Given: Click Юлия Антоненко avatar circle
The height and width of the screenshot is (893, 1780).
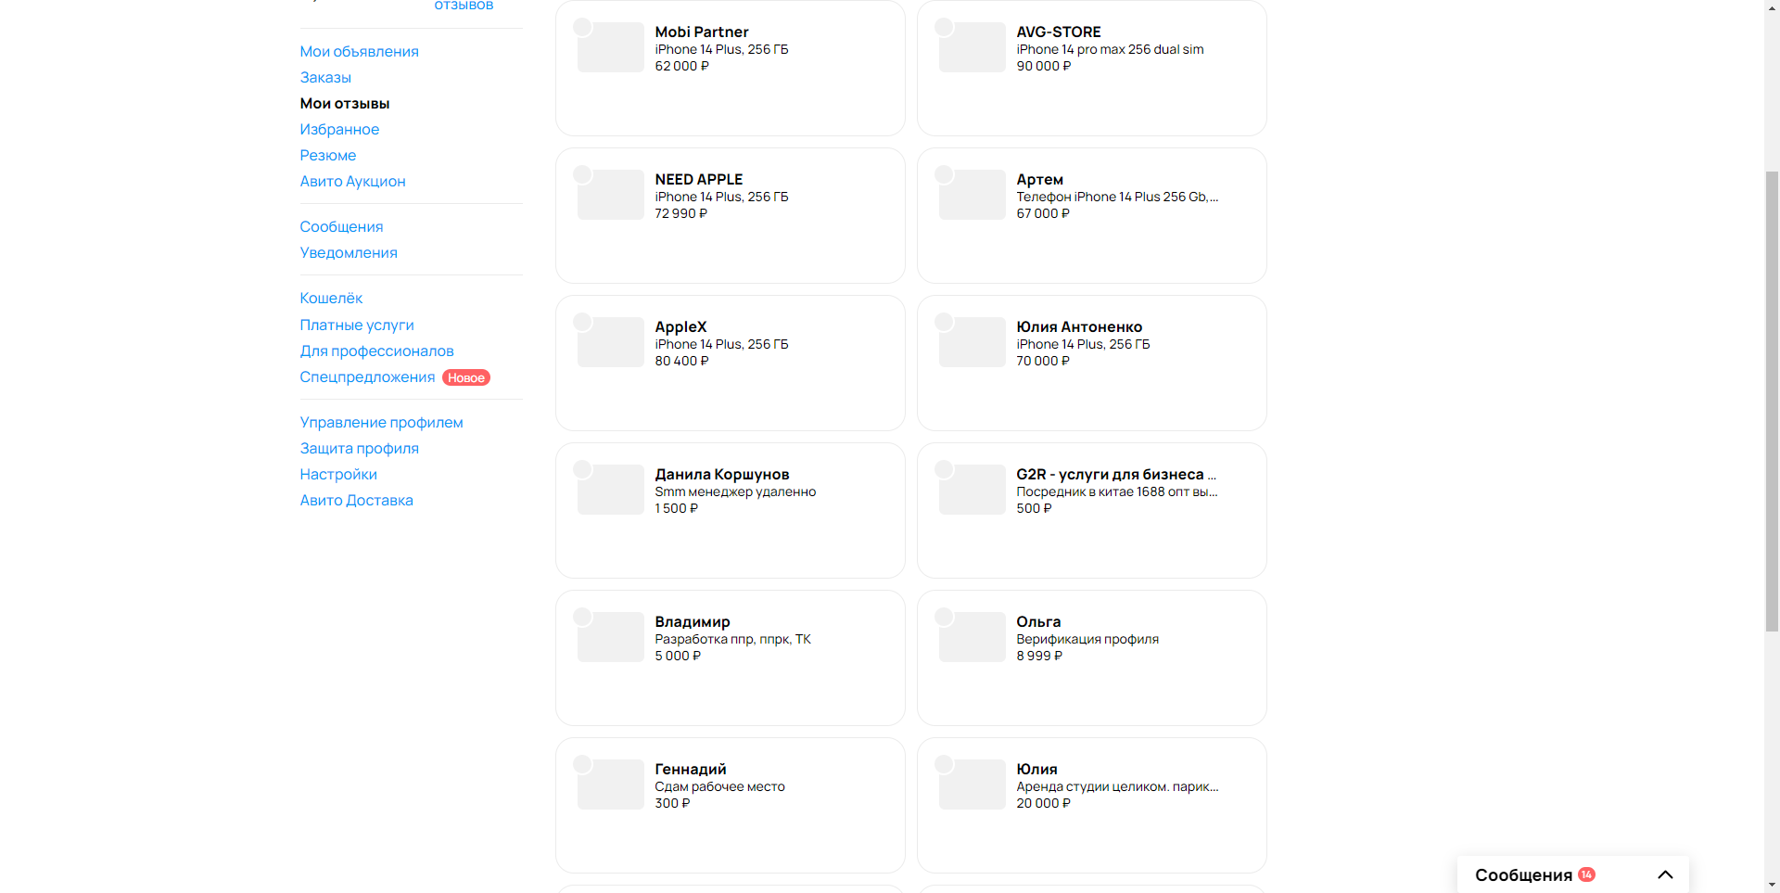Looking at the screenshot, I should 944,322.
